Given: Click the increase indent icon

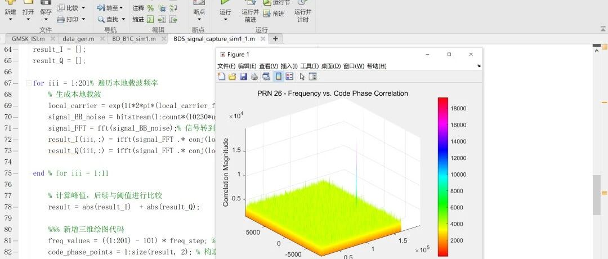Looking at the screenshot, I should pos(162,19).
